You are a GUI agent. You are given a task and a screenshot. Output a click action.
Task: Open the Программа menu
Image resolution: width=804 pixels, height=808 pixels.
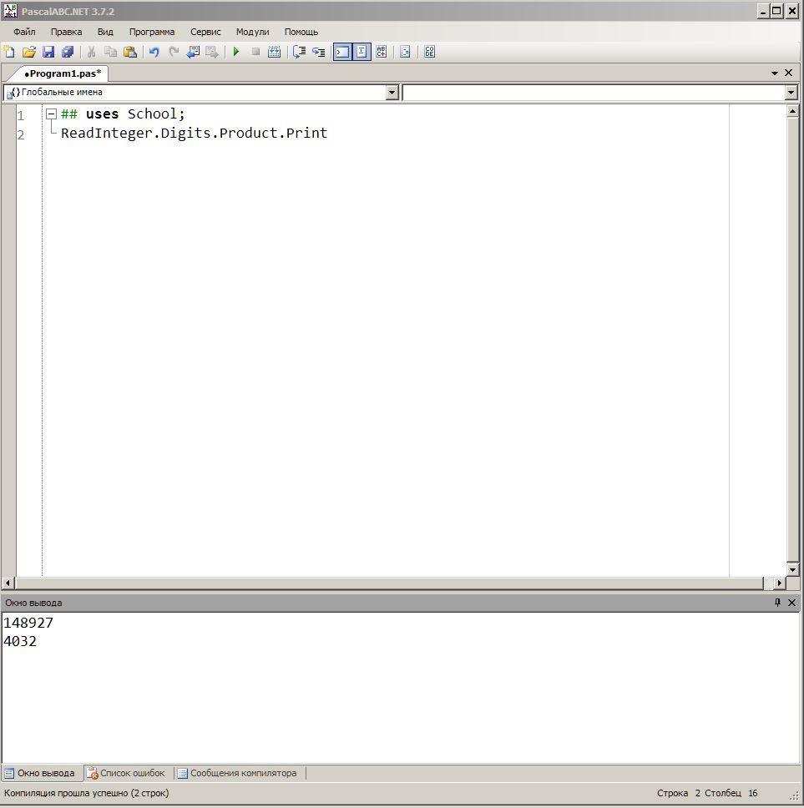tap(151, 32)
